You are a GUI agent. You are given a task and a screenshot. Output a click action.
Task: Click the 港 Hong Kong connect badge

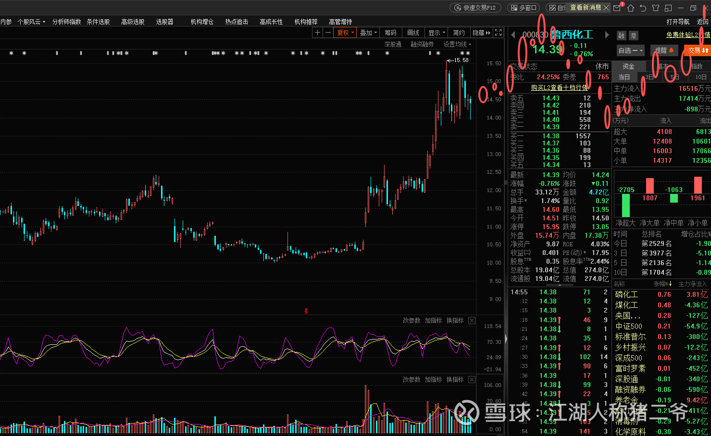(x=633, y=36)
